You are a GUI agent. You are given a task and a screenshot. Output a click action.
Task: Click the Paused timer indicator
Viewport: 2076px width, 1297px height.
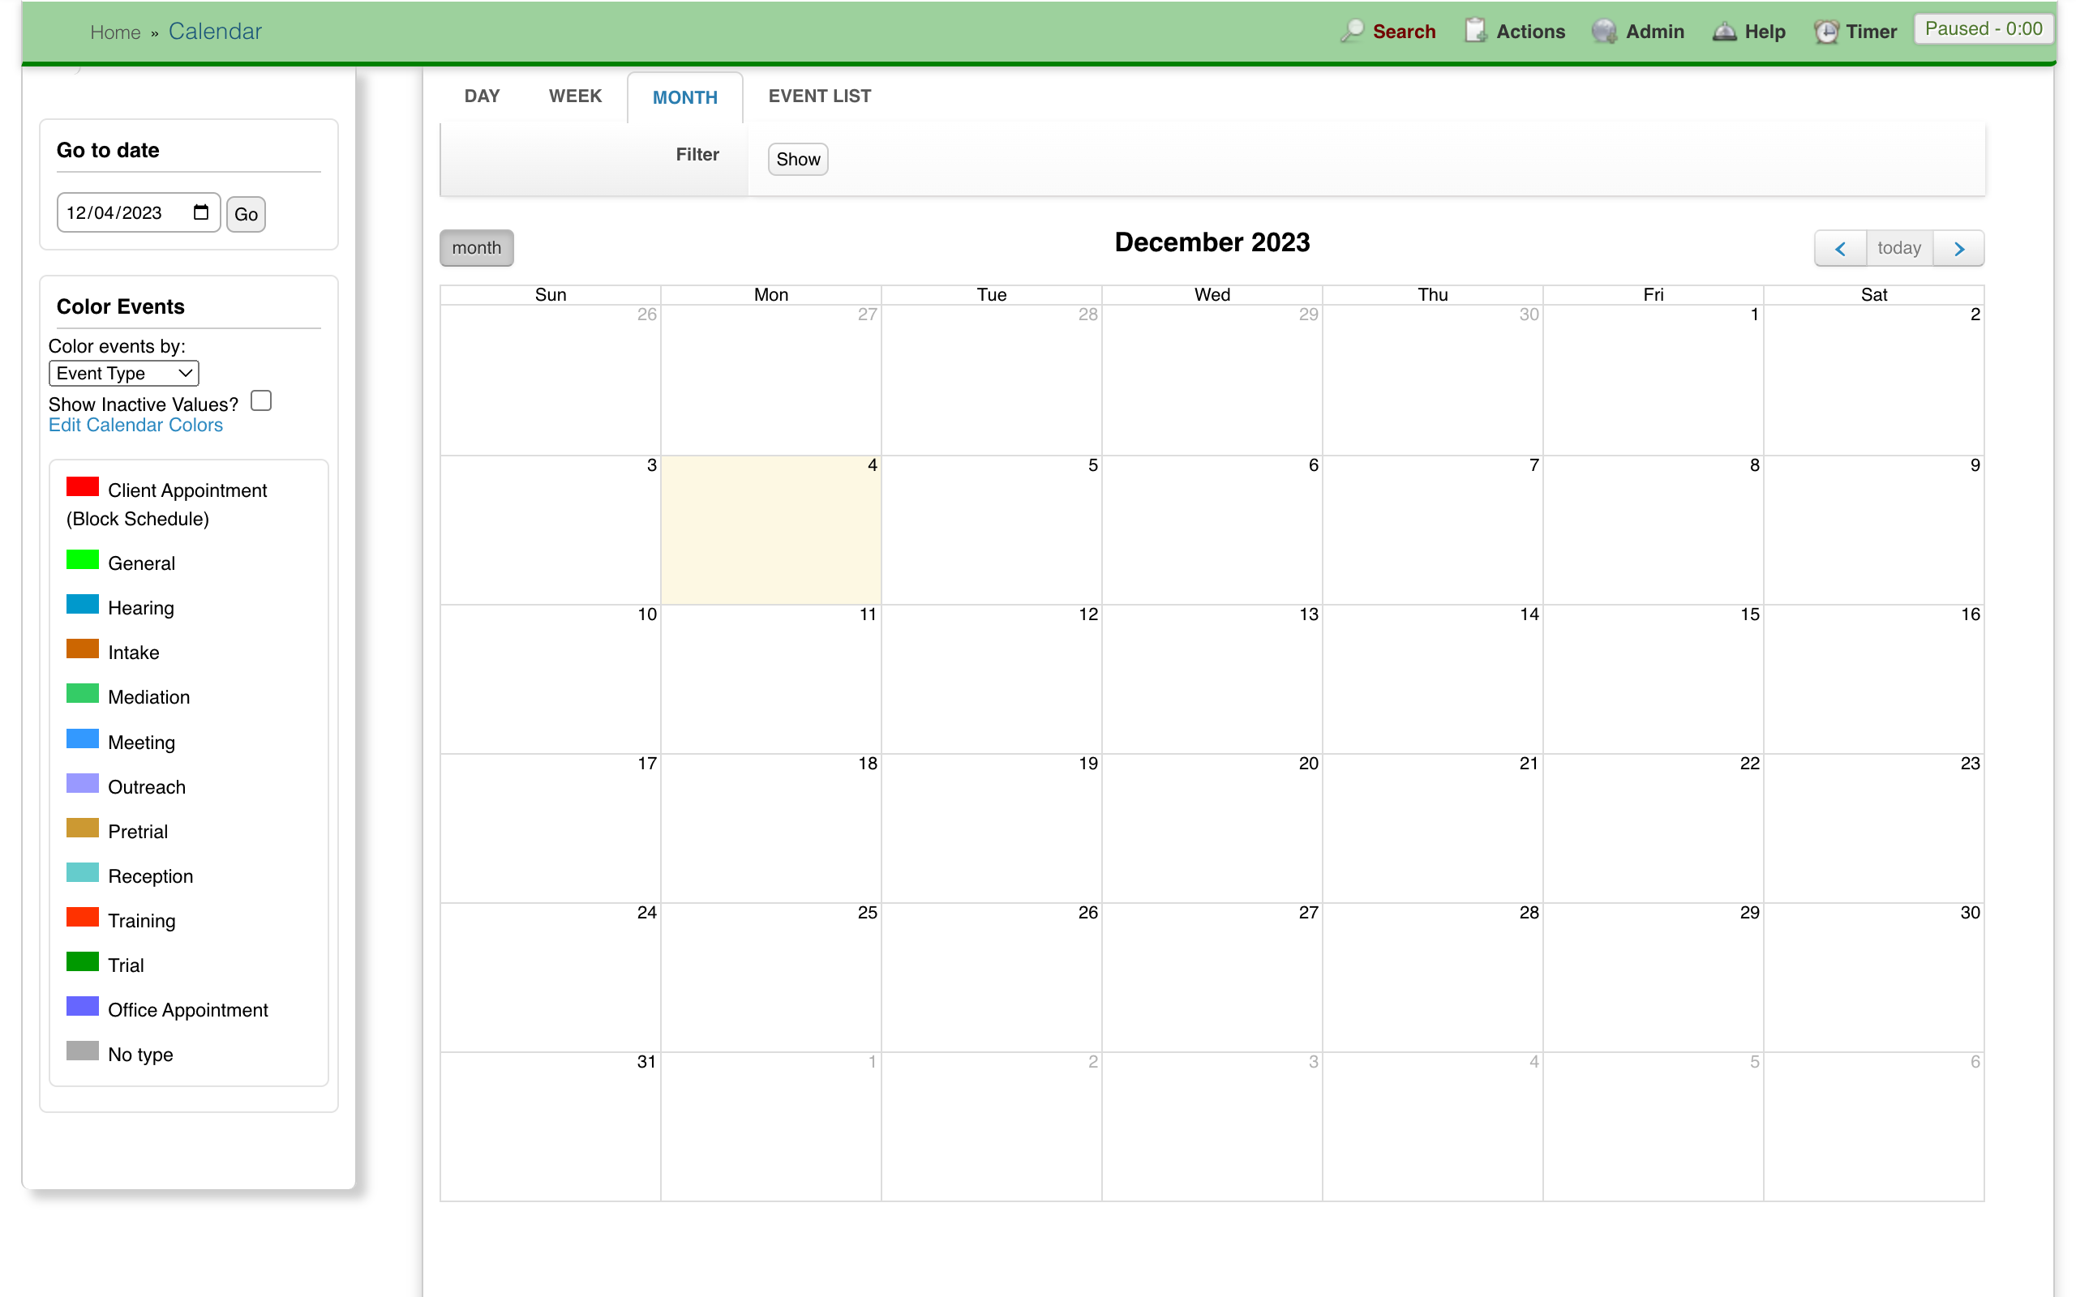[x=1983, y=28]
